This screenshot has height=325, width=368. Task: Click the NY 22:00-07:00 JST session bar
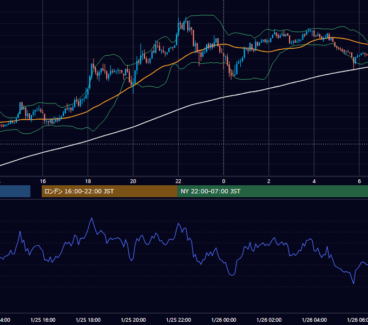click(x=272, y=191)
